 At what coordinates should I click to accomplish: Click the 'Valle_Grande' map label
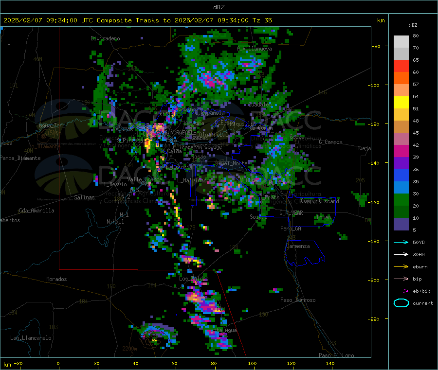145,179
